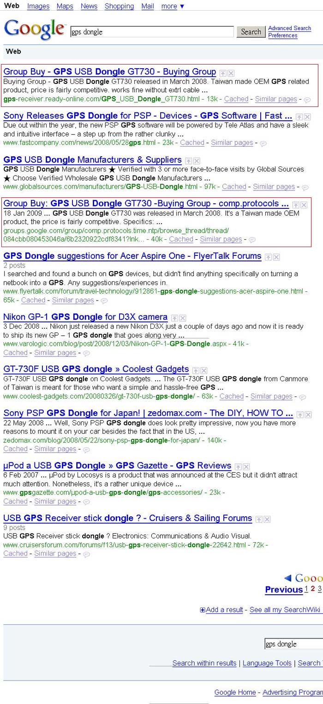Show Similar pages for cruisersforum.com result
Screen dimensions: 323x704
click(55, 554)
